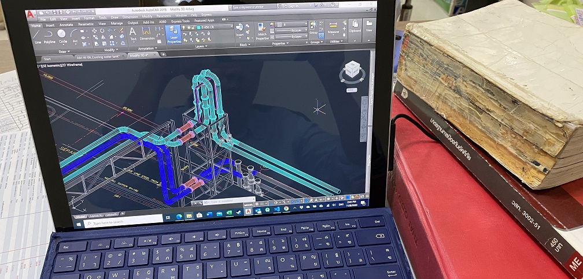The image size is (583, 279).
Task: Select the Arc tool
Action: (75, 36)
